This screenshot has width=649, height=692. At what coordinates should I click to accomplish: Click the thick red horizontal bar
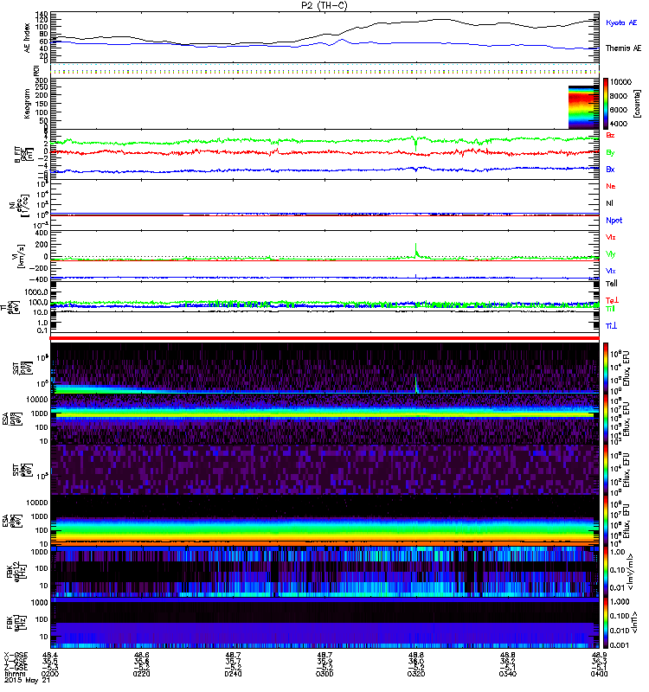coord(324,338)
